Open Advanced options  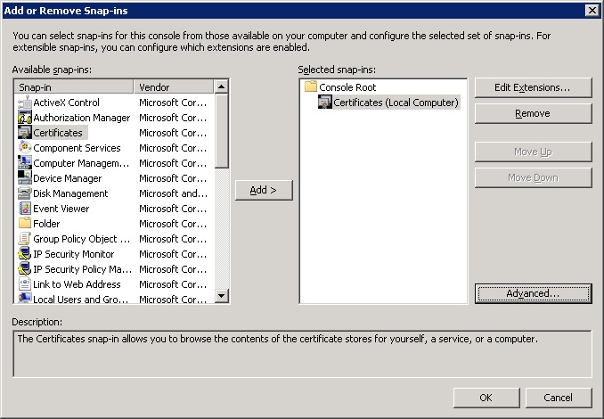[x=533, y=293]
